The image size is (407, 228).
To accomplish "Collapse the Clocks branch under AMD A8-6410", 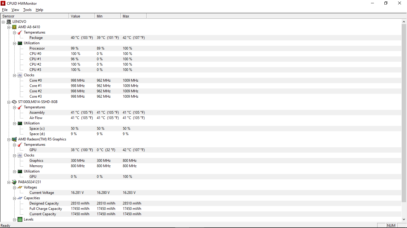I will [x=15, y=75].
